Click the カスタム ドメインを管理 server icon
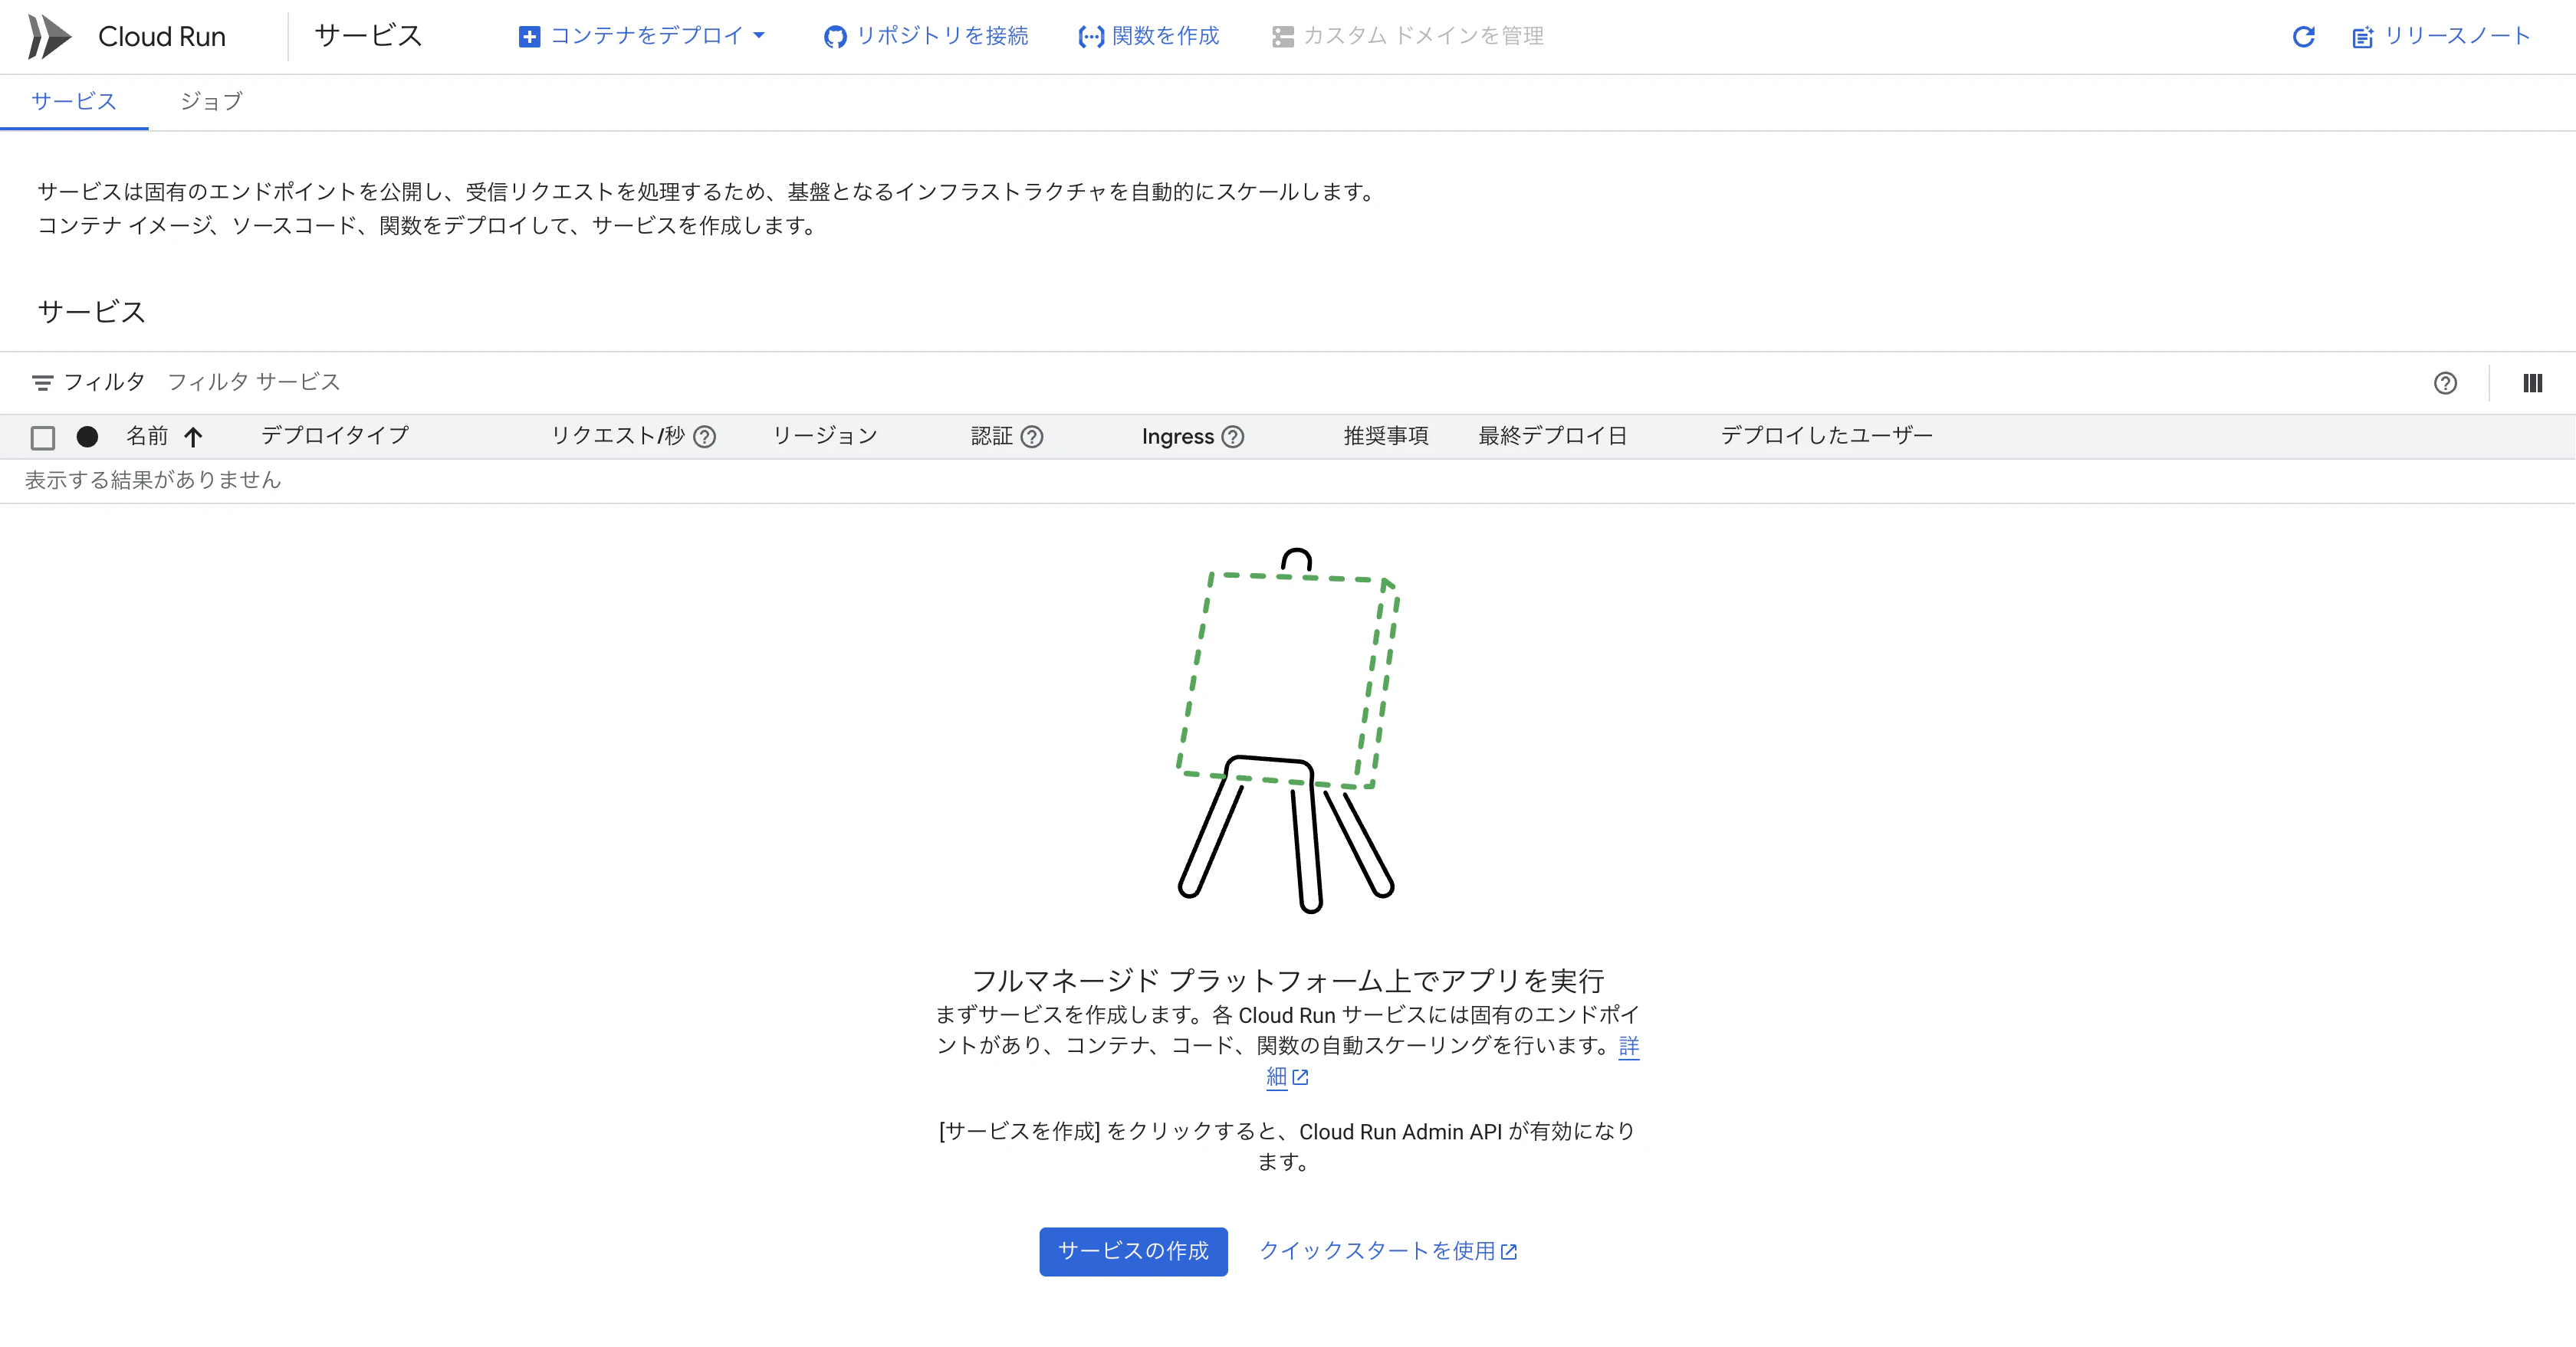2576x1347 pixels. (1282, 37)
